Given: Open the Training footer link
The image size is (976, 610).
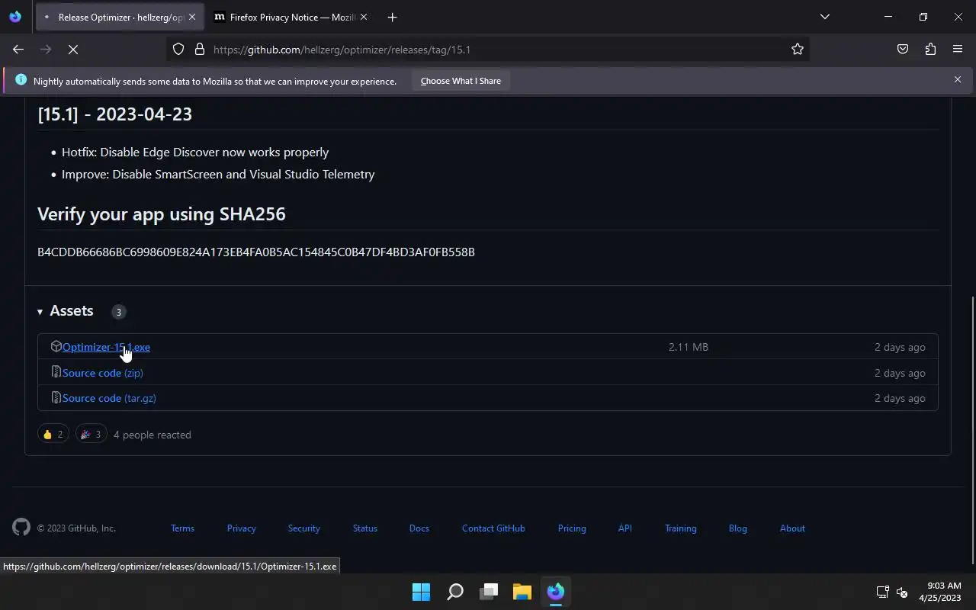Looking at the screenshot, I should pyautogui.click(x=680, y=528).
